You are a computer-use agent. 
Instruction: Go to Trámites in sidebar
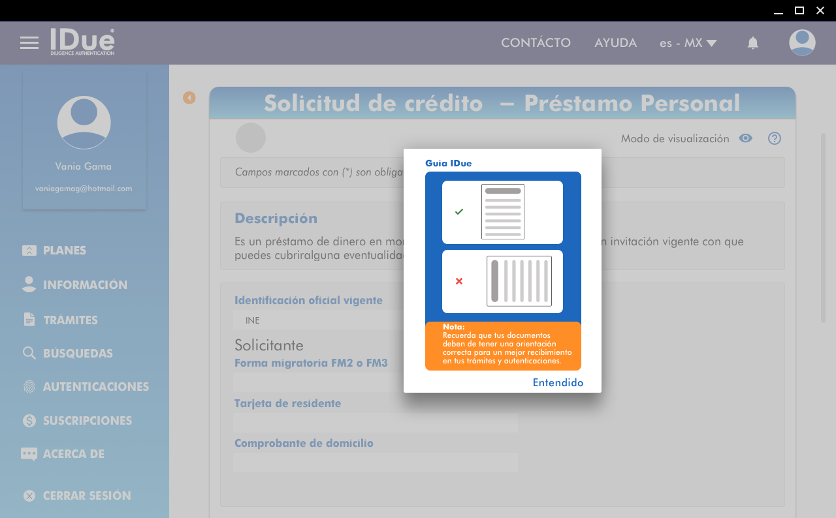pyautogui.click(x=70, y=320)
